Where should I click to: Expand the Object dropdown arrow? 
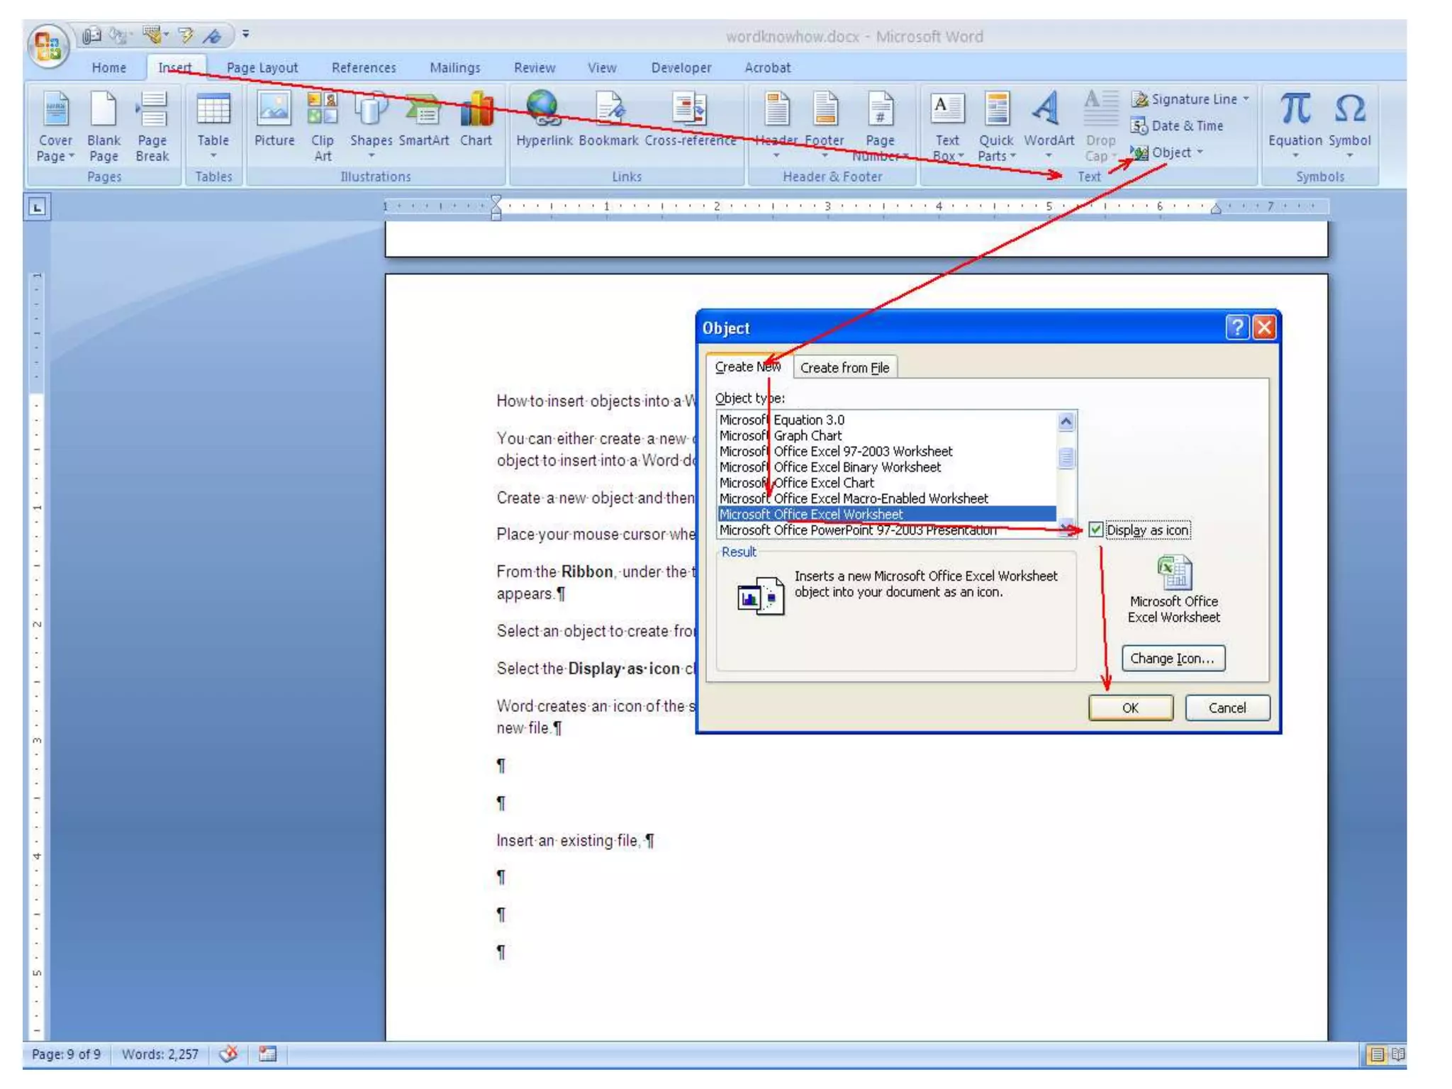[1200, 152]
